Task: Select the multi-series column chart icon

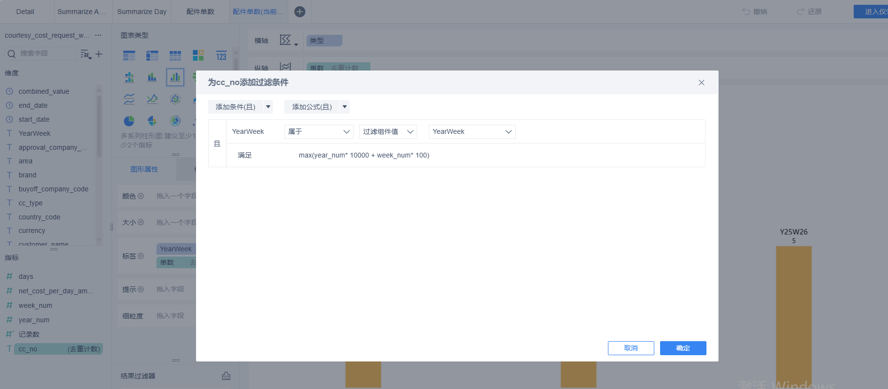Action: 175,77
